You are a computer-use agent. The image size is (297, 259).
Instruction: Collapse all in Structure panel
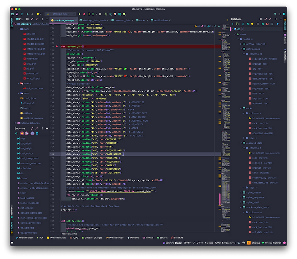pos(37,128)
